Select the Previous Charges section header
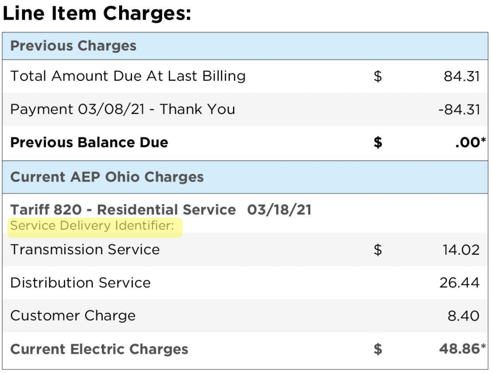 73,46
